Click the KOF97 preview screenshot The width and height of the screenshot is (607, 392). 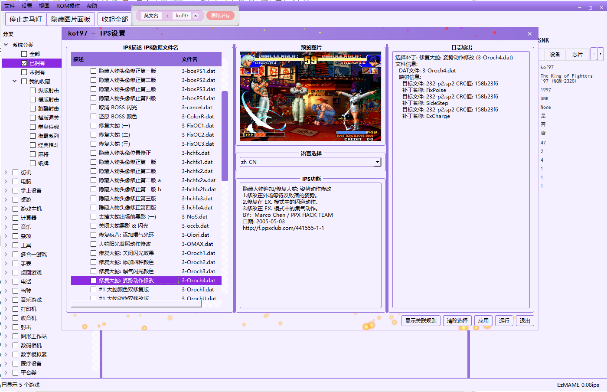310,96
